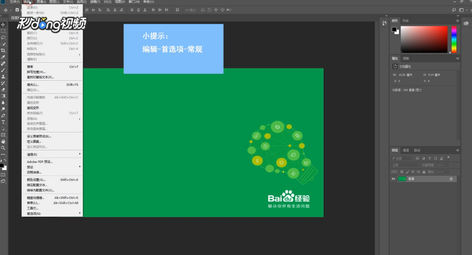Select the Zoom tool
The height and width of the screenshot is (255, 472).
pyautogui.click(x=3, y=148)
